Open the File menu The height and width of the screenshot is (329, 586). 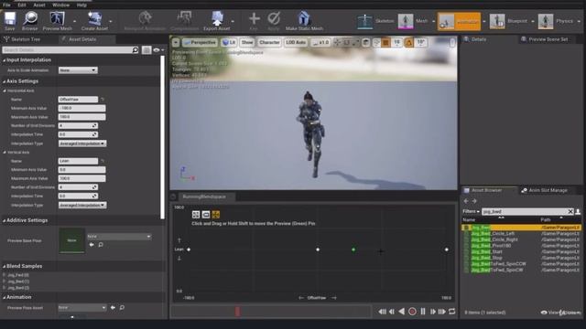click(x=6, y=5)
